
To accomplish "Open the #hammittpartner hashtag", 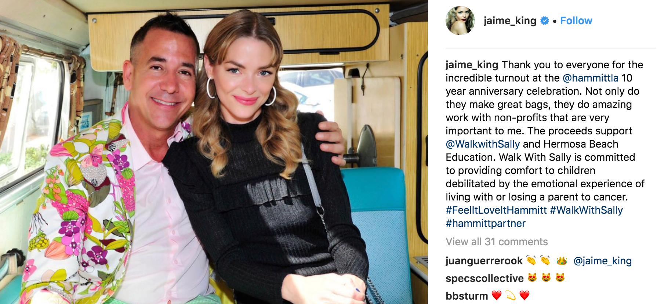I will (x=486, y=223).
